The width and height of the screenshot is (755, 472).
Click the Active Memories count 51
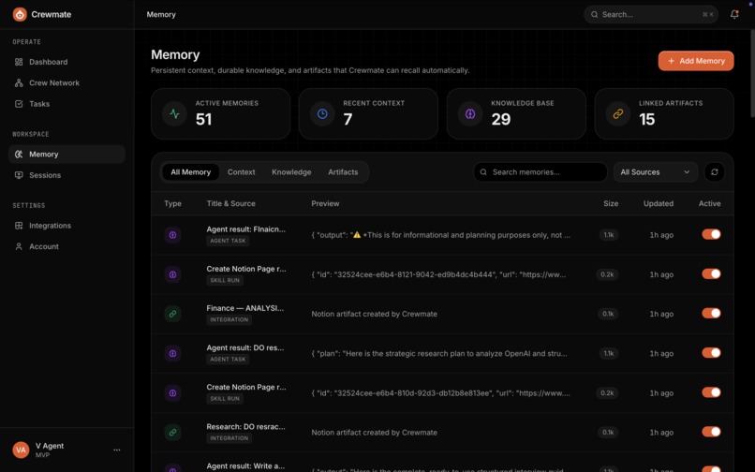coord(203,120)
